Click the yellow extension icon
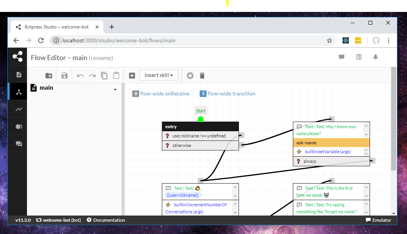The height and width of the screenshot is (234, 407). (x=358, y=40)
